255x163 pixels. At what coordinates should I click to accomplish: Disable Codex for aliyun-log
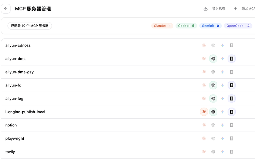pyautogui.click(x=213, y=99)
